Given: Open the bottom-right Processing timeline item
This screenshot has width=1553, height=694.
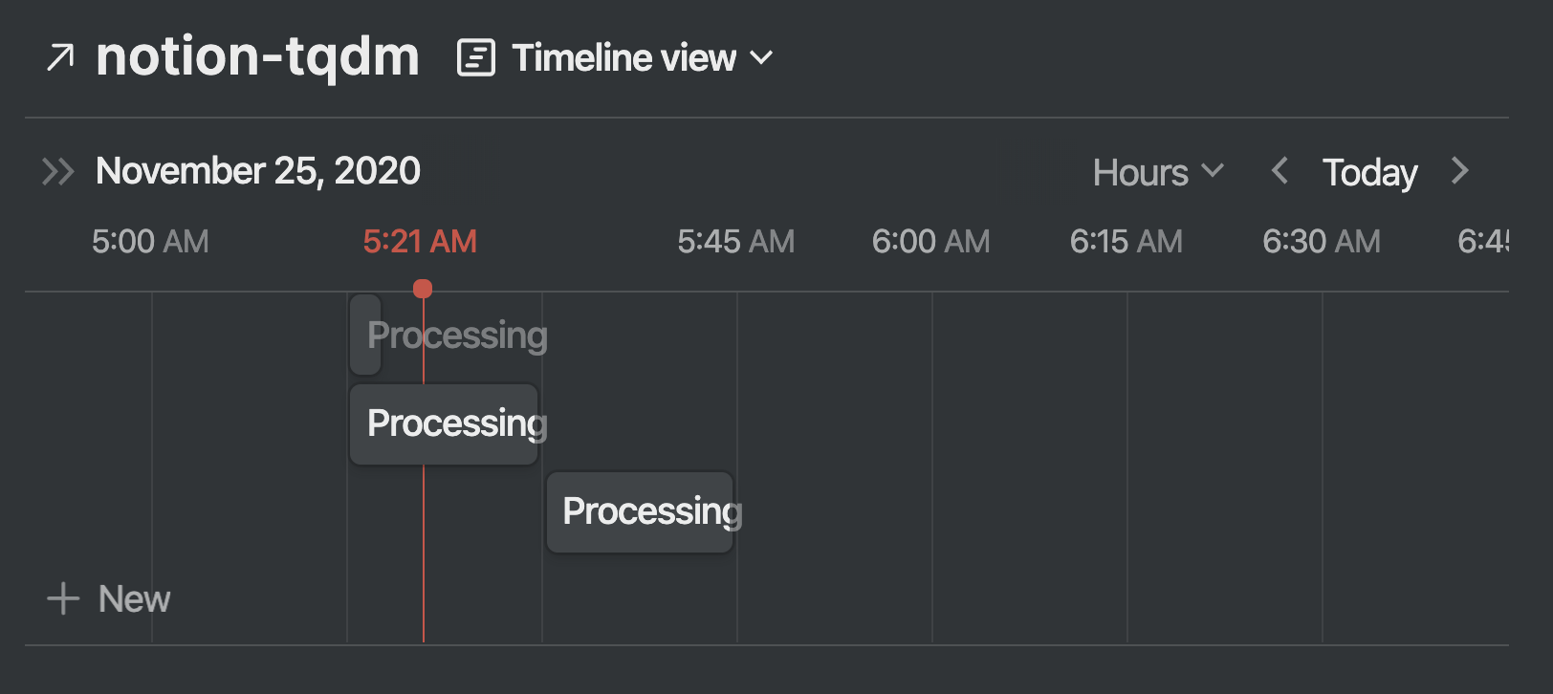Looking at the screenshot, I should 639,511.
